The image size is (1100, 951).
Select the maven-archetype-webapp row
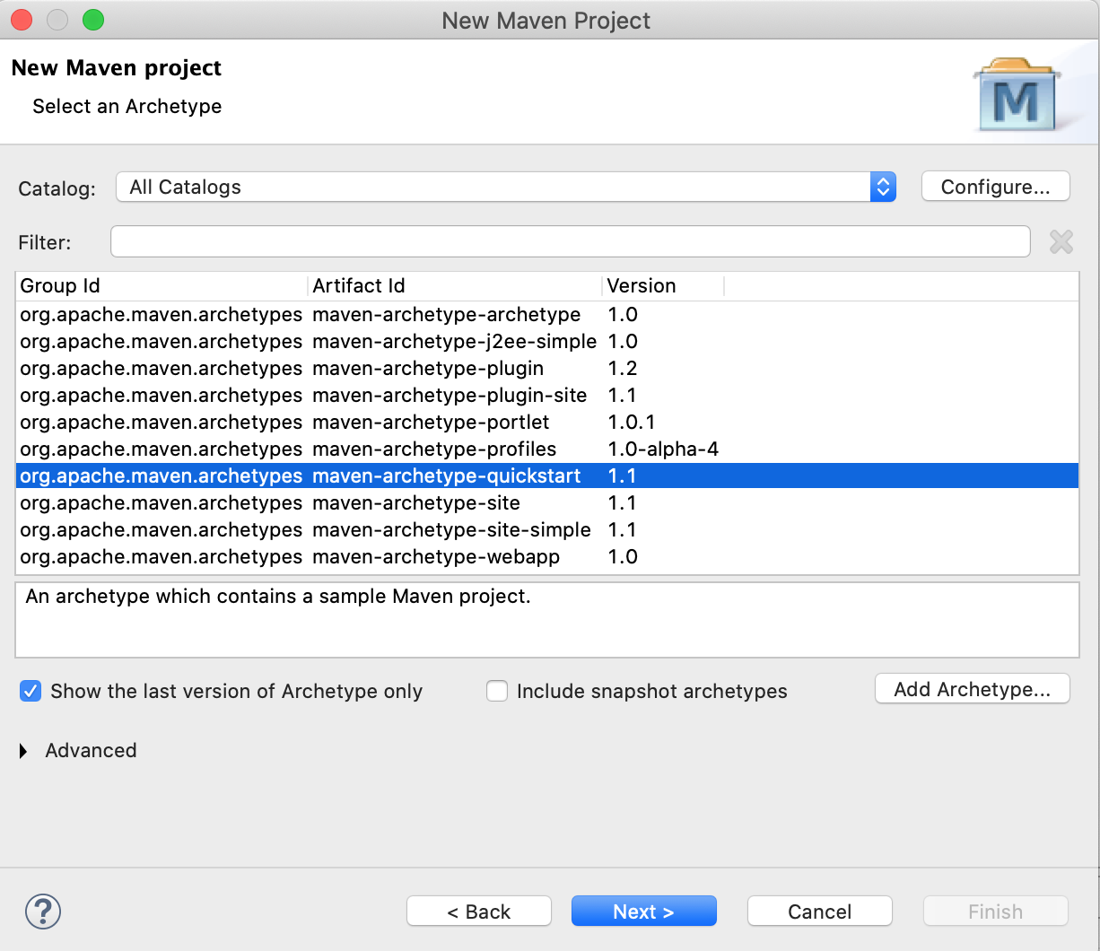[x=359, y=556]
